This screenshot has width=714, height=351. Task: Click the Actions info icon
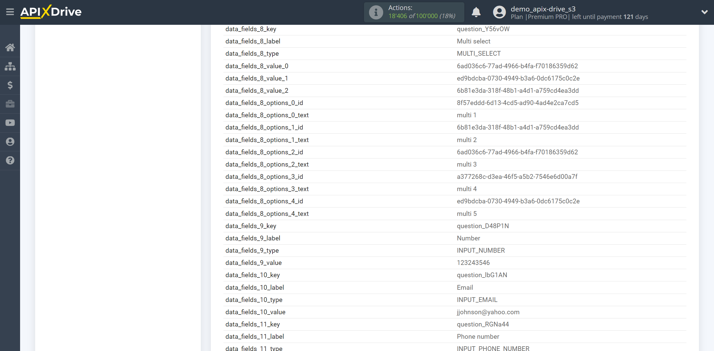point(376,12)
